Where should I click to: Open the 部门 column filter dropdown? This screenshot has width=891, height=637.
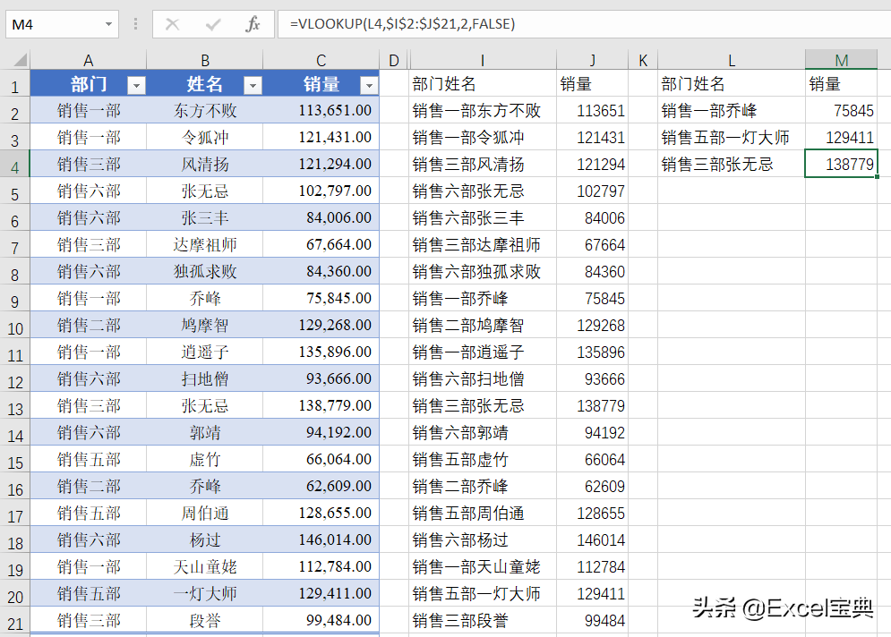tap(136, 85)
